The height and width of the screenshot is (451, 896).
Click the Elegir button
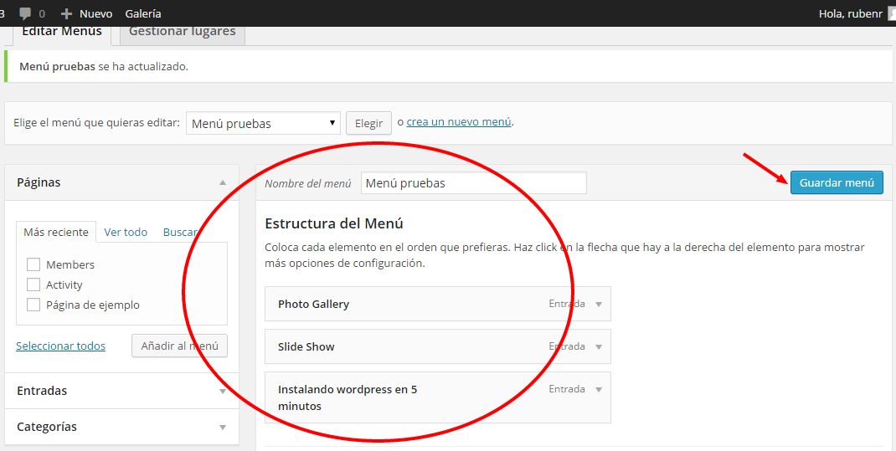coord(368,123)
